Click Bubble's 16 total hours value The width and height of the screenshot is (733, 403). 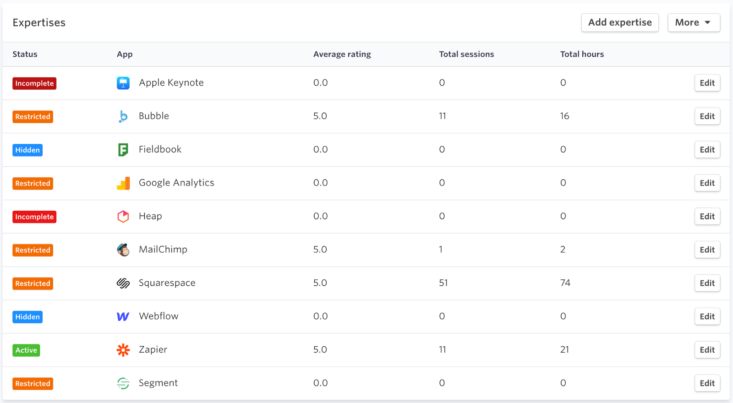click(564, 116)
